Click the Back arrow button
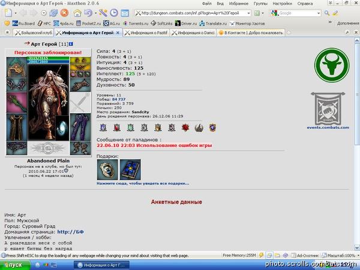 click(x=23, y=13)
